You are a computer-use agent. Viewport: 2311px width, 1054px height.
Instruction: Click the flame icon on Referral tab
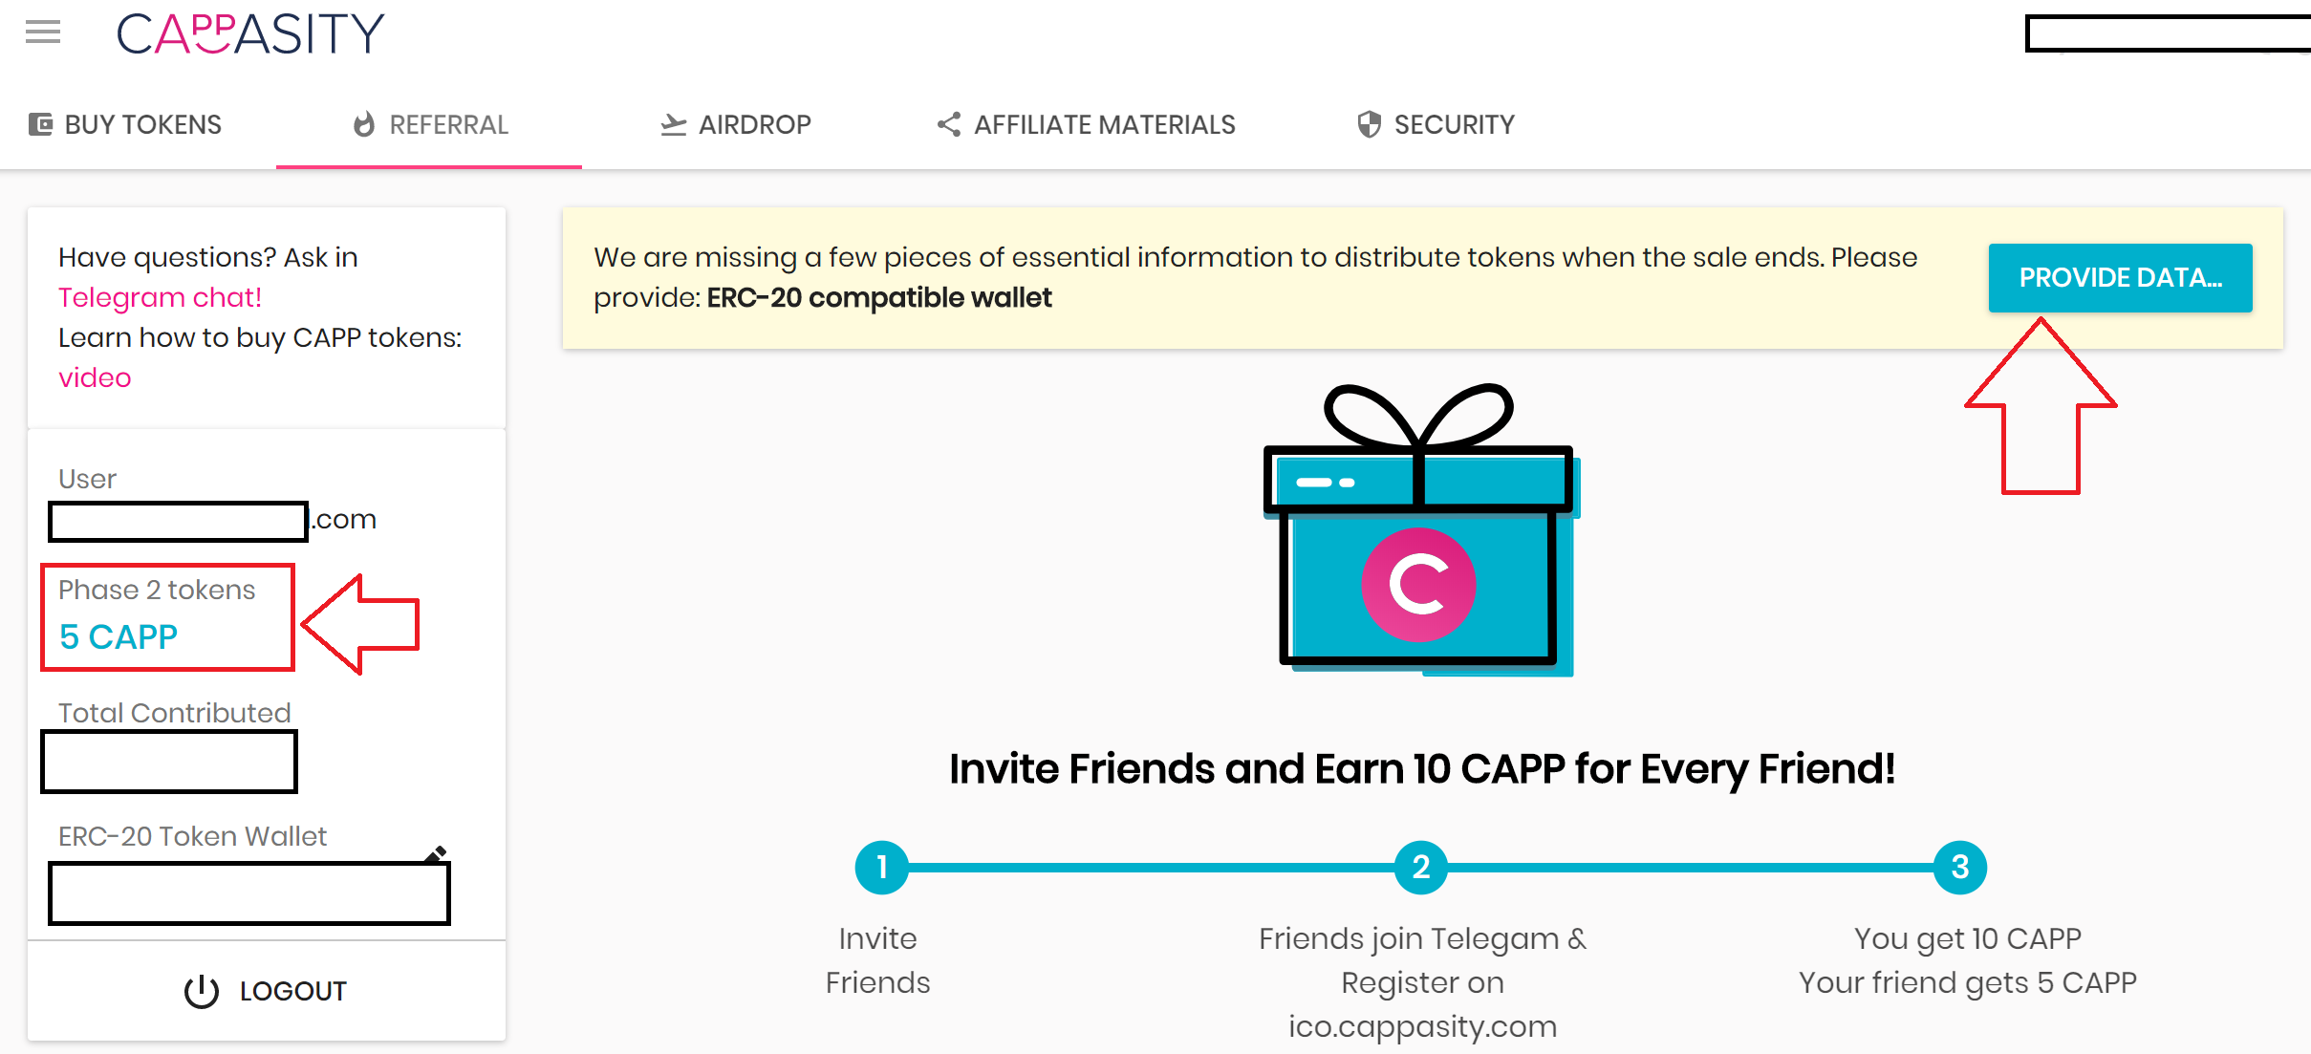click(x=364, y=124)
